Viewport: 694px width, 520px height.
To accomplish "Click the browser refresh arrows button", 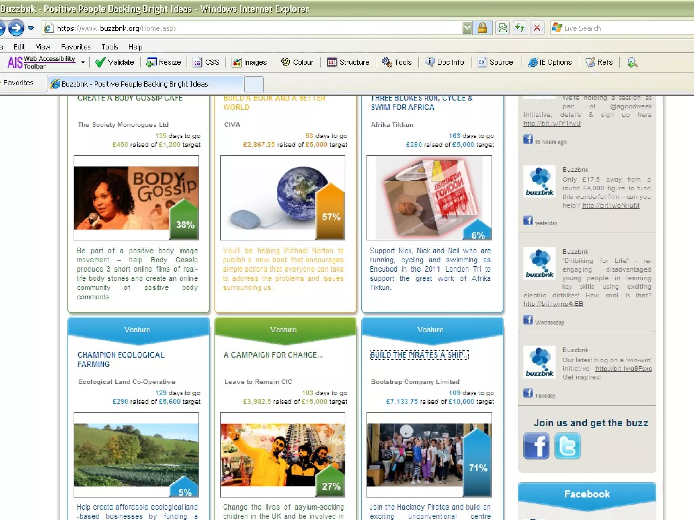I will [519, 28].
